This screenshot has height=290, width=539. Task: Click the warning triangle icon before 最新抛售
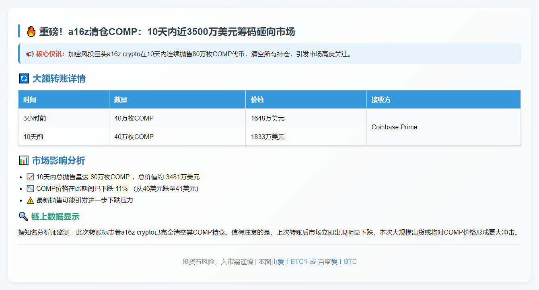30,200
